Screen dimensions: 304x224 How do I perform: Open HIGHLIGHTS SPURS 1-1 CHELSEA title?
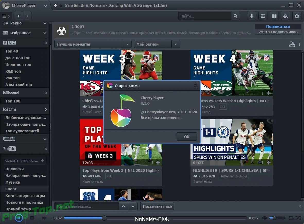(231, 170)
